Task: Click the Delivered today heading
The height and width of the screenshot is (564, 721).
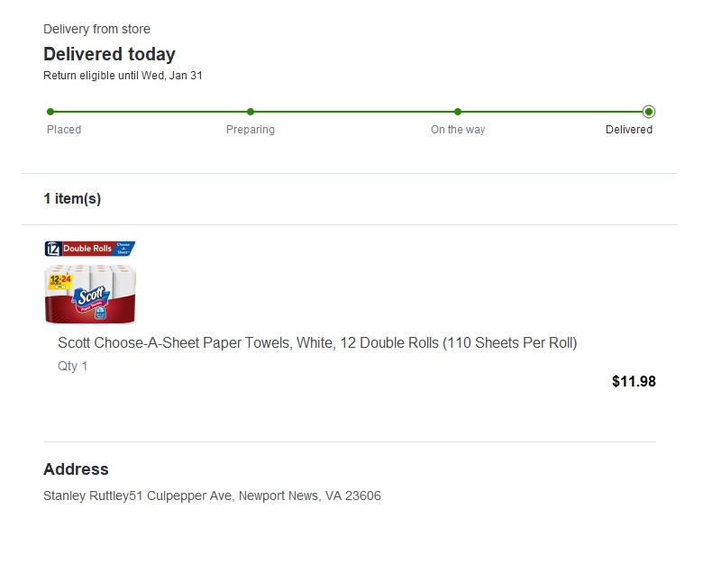Action: (109, 54)
